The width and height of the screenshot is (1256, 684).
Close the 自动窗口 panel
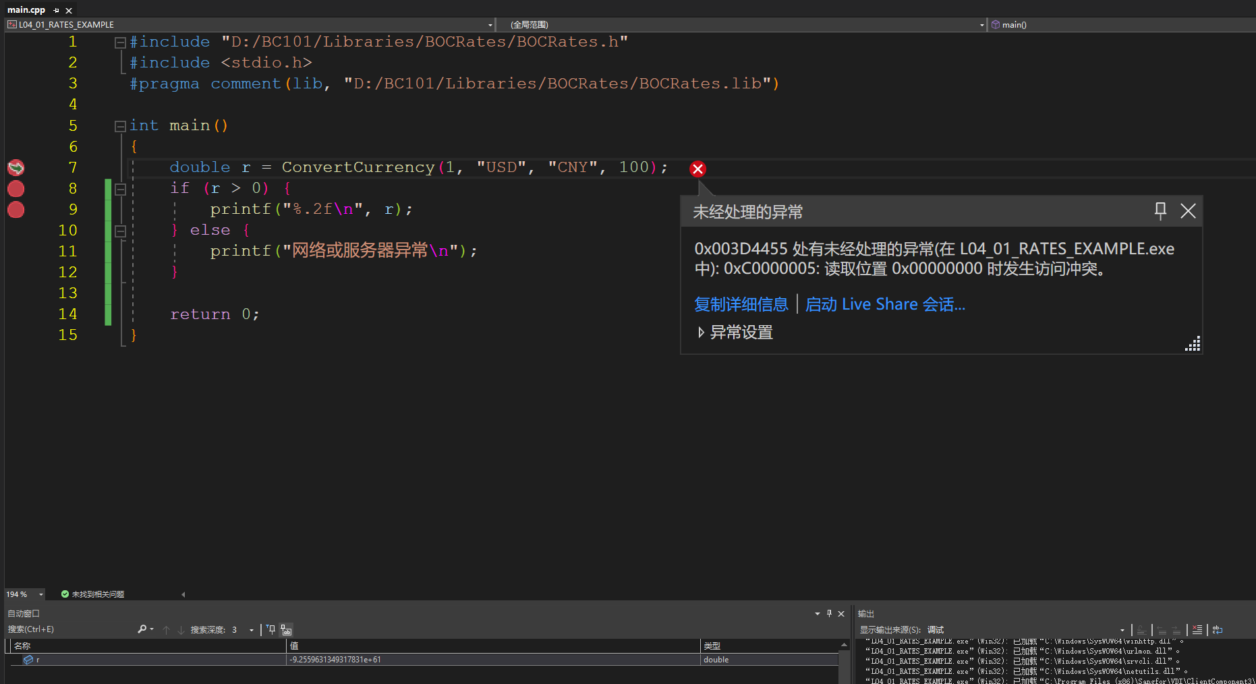point(841,614)
